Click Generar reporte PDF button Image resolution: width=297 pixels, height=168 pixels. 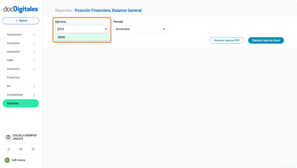(x=227, y=40)
